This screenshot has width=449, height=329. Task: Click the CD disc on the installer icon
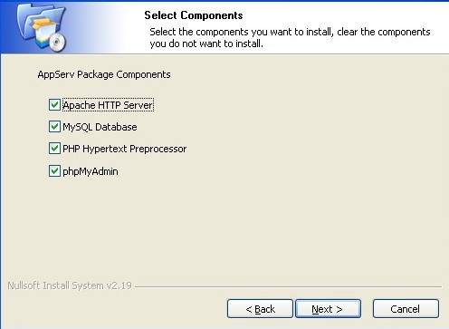tap(57, 43)
